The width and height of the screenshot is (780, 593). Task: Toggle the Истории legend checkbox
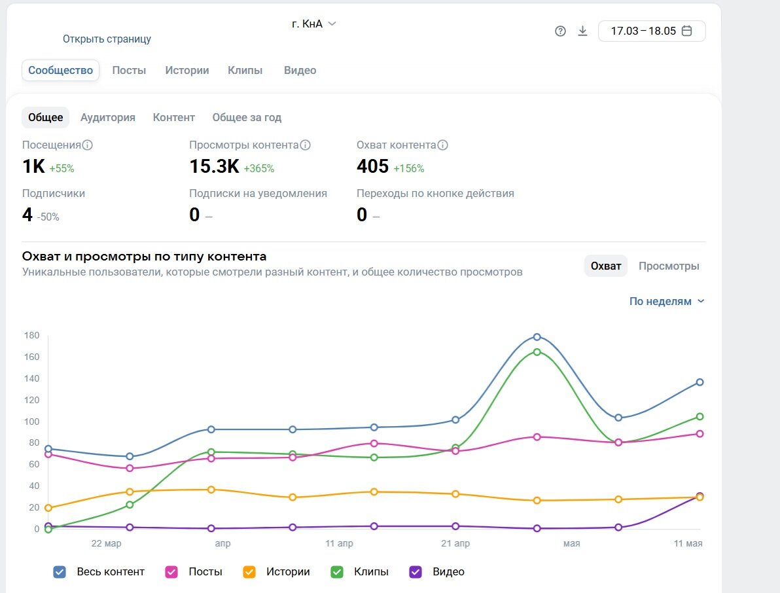point(249,572)
